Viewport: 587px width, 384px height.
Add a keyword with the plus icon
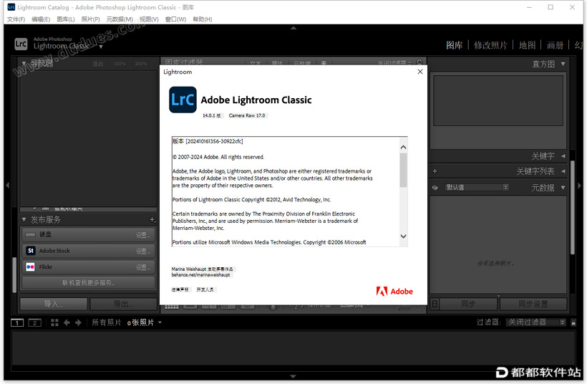tap(435, 171)
